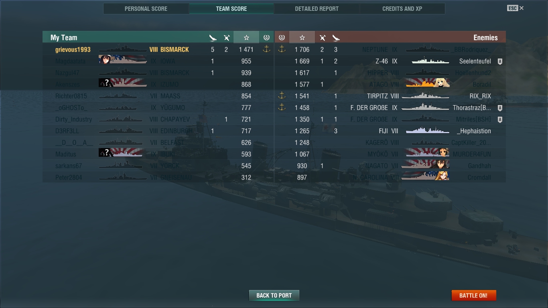Select the Team Score tab
The image size is (548, 308).
coord(231,8)
